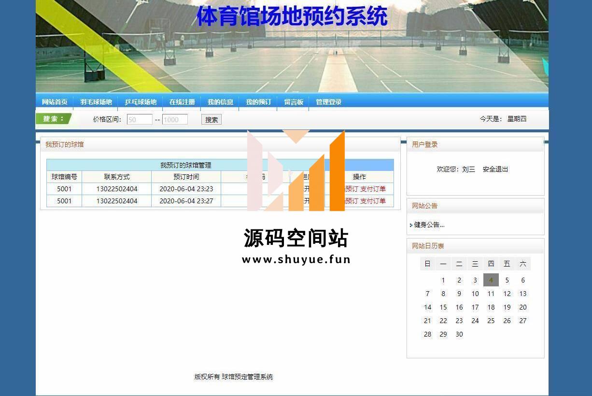Screen dimensions: 592x396
Task: Click the 操作 column header
Action: pos(359,177)
